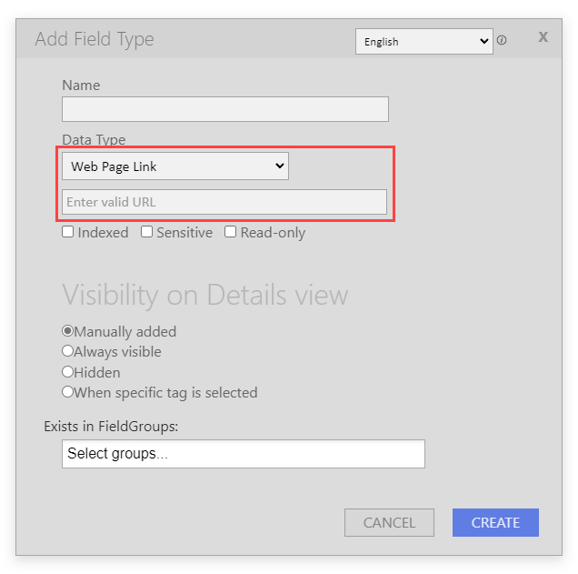Click the Data Type label
578x574 pixels.
coord(94,140)
